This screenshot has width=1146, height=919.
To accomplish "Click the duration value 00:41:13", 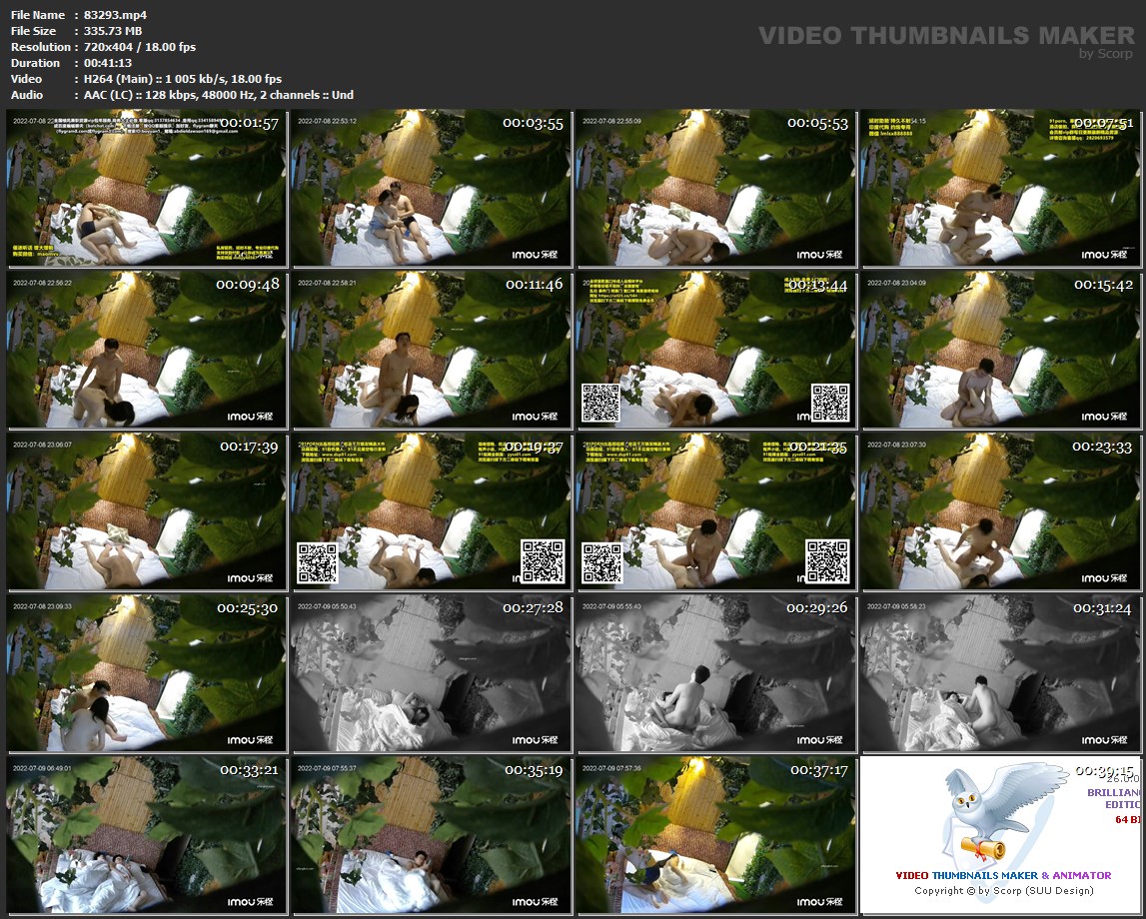I will [108, 63].
